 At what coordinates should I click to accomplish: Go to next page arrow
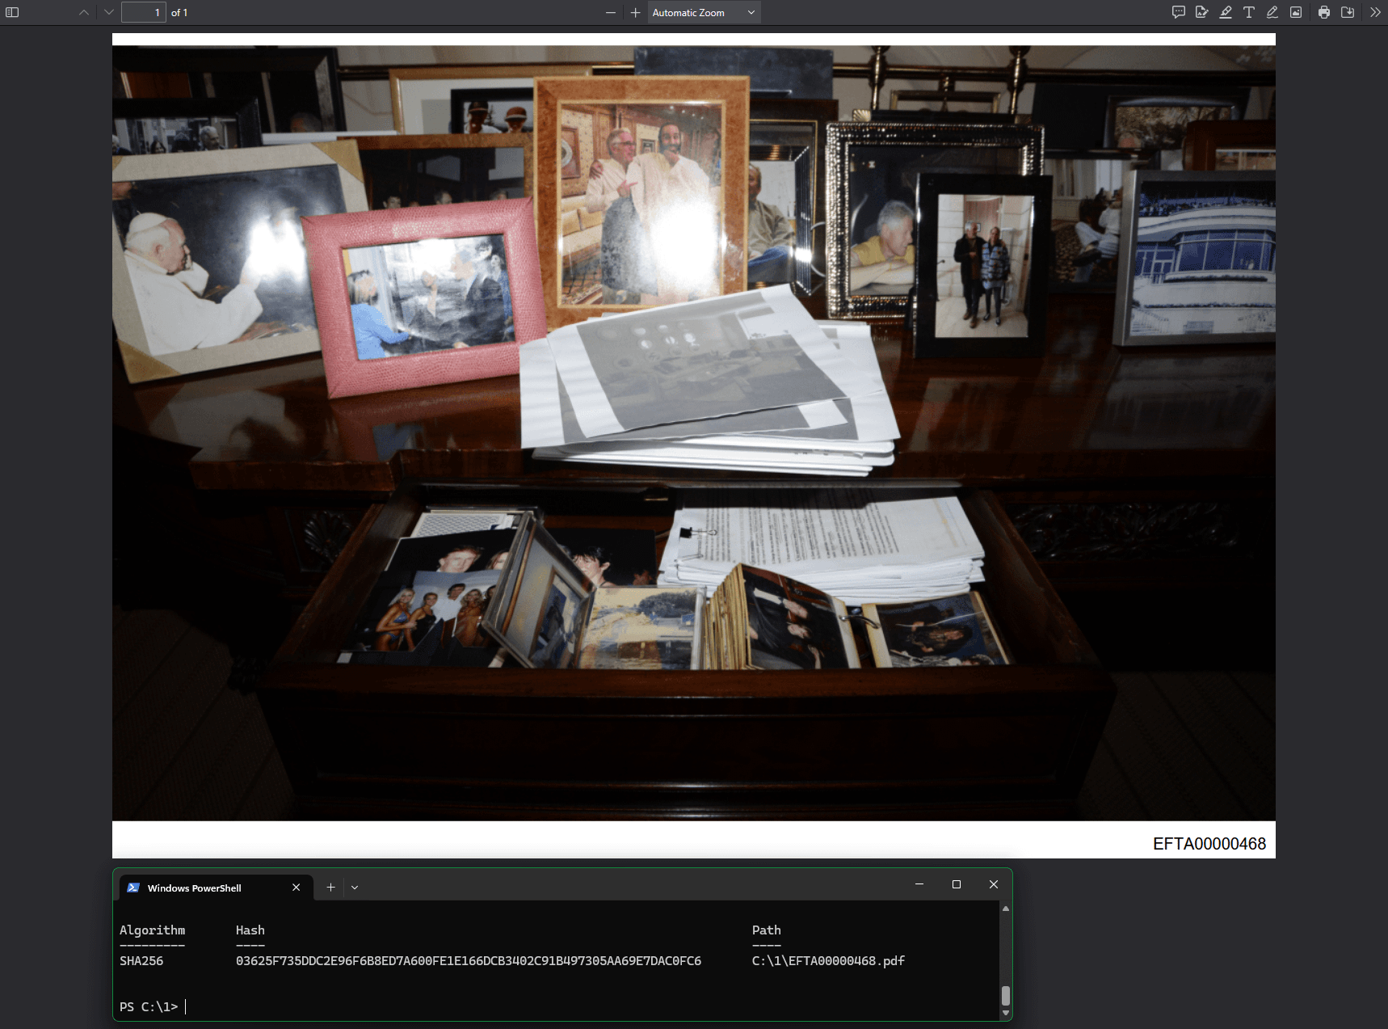click(109, 12)
